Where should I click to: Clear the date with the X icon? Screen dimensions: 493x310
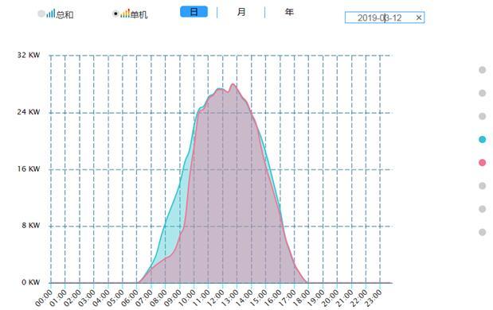pos(419,17)
